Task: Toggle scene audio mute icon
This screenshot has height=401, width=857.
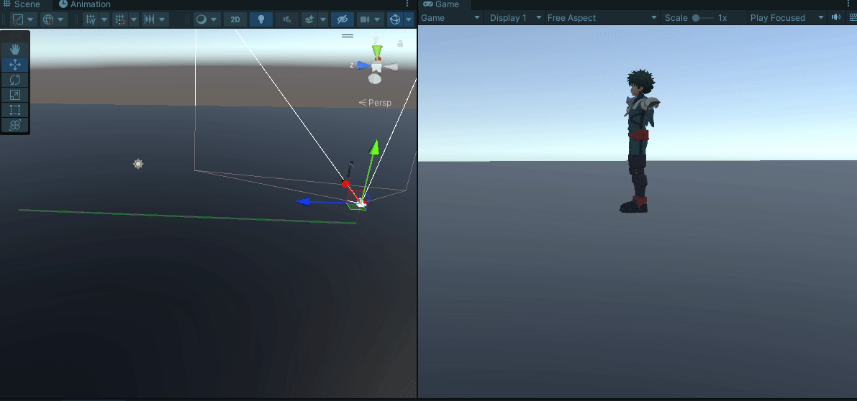Action: pos(288,19)
